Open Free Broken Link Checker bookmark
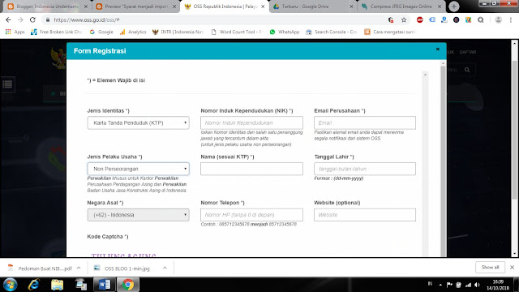 [56, 32]
